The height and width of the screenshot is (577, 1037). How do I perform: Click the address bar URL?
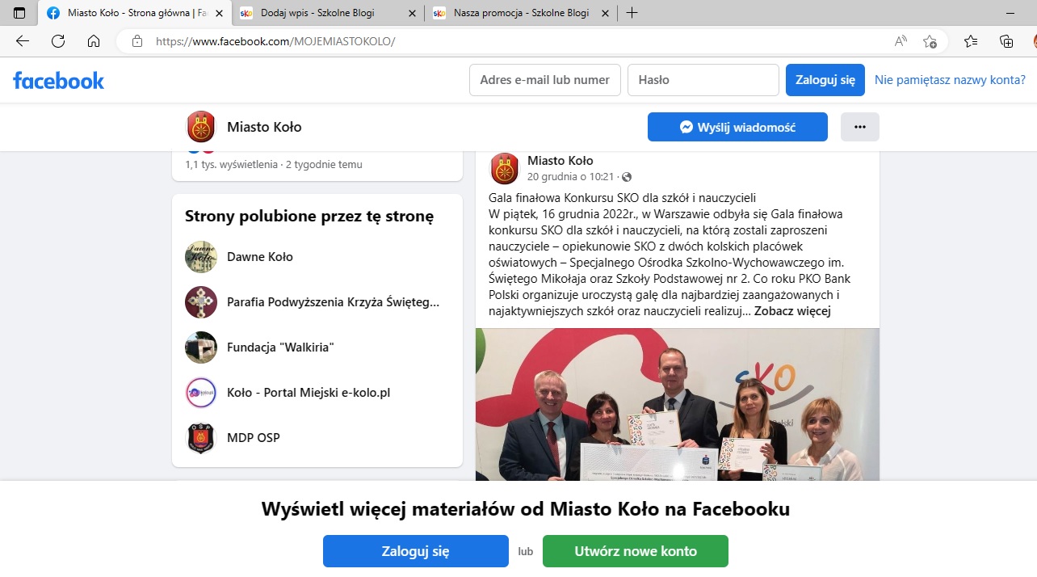click(x=275, y=41)
